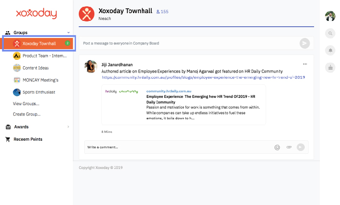Open the hrdaily article URL link
Screen dimensions: 340x205
pyautogui.click(x=204, y=77)
